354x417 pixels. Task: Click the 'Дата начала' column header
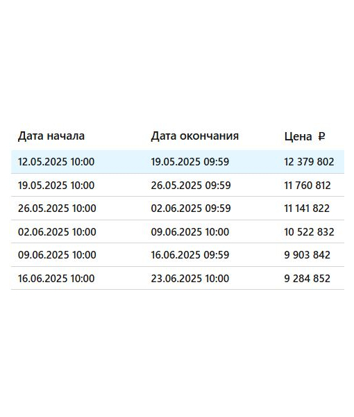[51, 136]
